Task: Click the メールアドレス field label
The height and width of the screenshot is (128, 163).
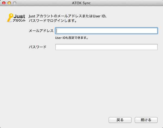Action: point(41,31)
